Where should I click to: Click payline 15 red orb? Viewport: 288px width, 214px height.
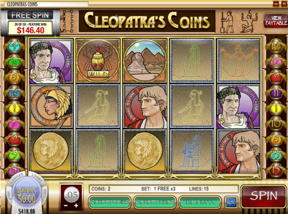(276, 170)
